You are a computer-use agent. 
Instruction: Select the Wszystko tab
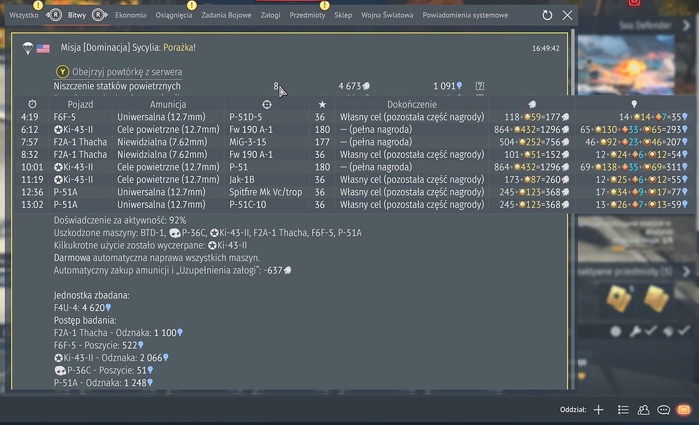pos(24,15)
